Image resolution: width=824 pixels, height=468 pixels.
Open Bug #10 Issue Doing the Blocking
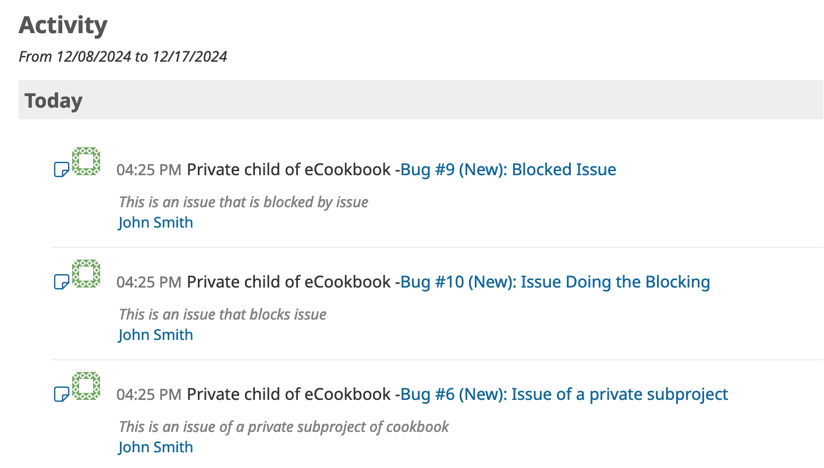pyautogui.click(x=556, y=282)
